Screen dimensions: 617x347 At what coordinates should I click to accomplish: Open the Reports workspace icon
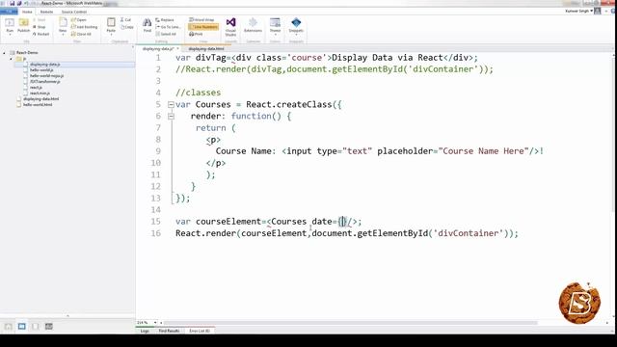coord(49,327)
